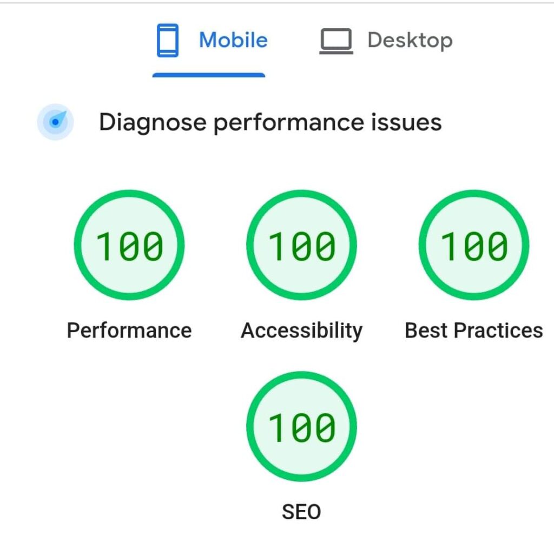Image resolution: width=554 pixels, height=549 pixels.
Task: Click the blue underline beneath the Mobile tab
Action: point(209,75)
